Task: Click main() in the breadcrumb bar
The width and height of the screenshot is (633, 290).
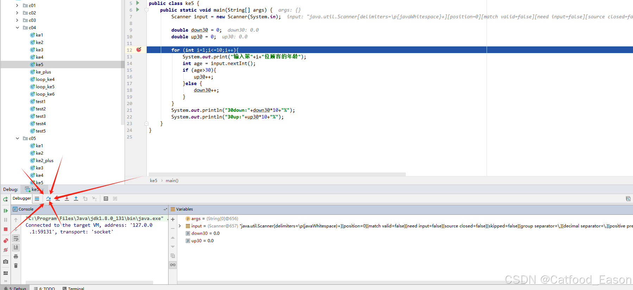Action: point(172,181)
